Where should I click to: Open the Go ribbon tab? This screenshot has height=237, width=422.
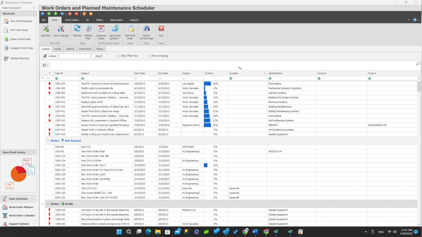(87, 20)
